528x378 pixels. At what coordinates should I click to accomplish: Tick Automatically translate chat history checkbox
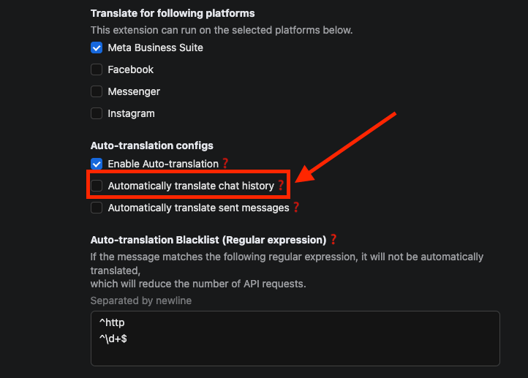tap(97, 186)
